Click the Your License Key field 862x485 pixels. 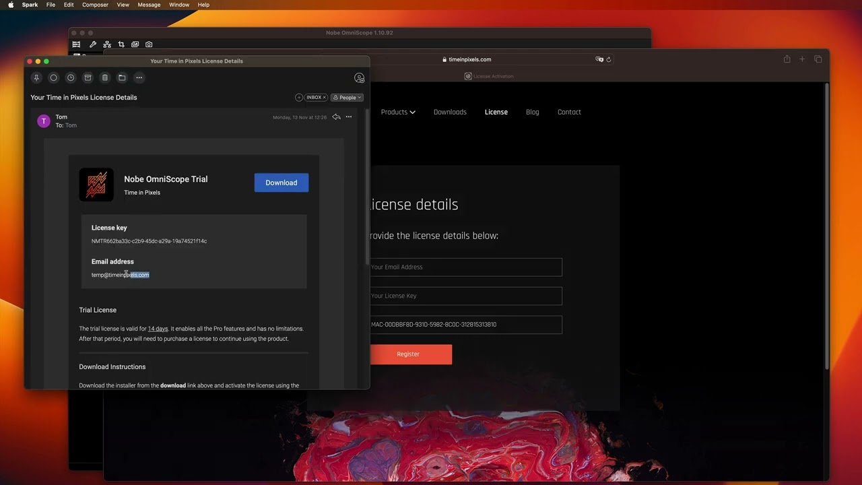pos(466,296)
